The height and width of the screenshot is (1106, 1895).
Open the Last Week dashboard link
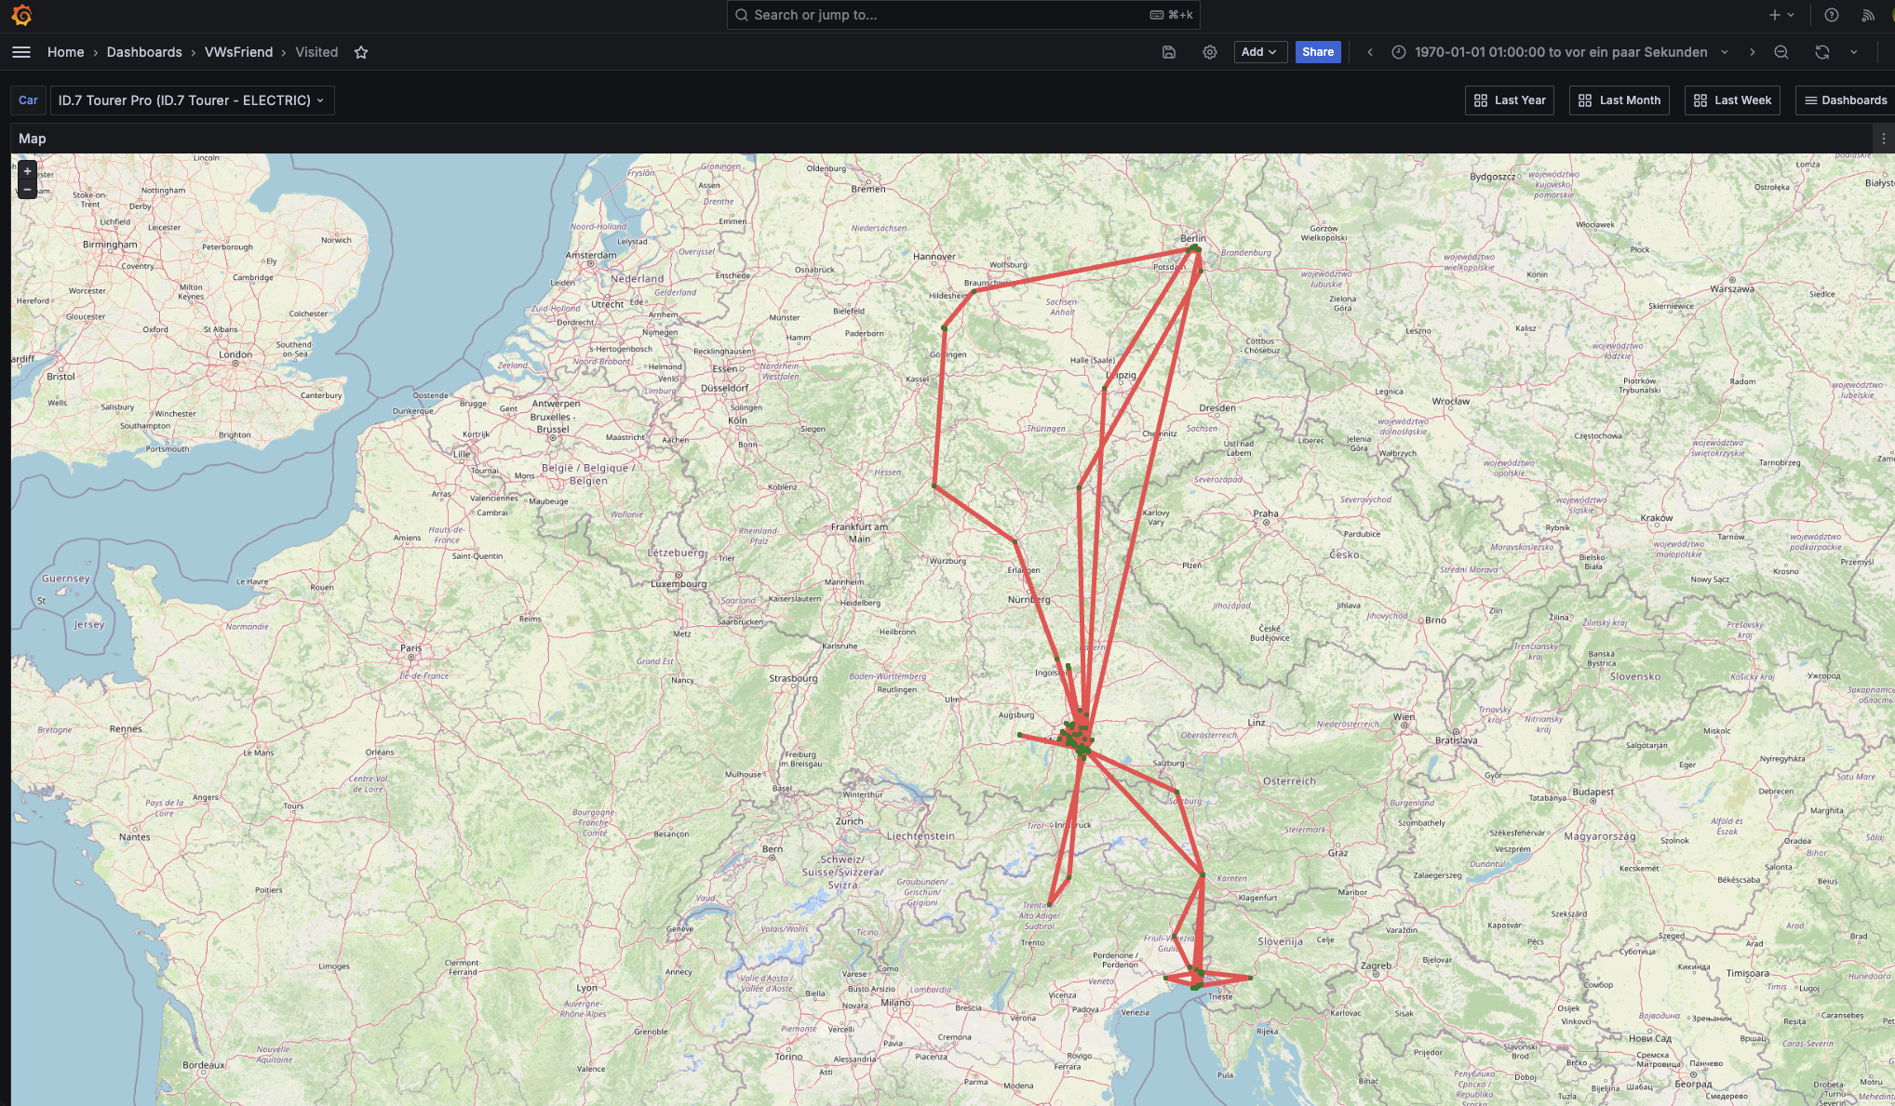[x=1731, y=100]
